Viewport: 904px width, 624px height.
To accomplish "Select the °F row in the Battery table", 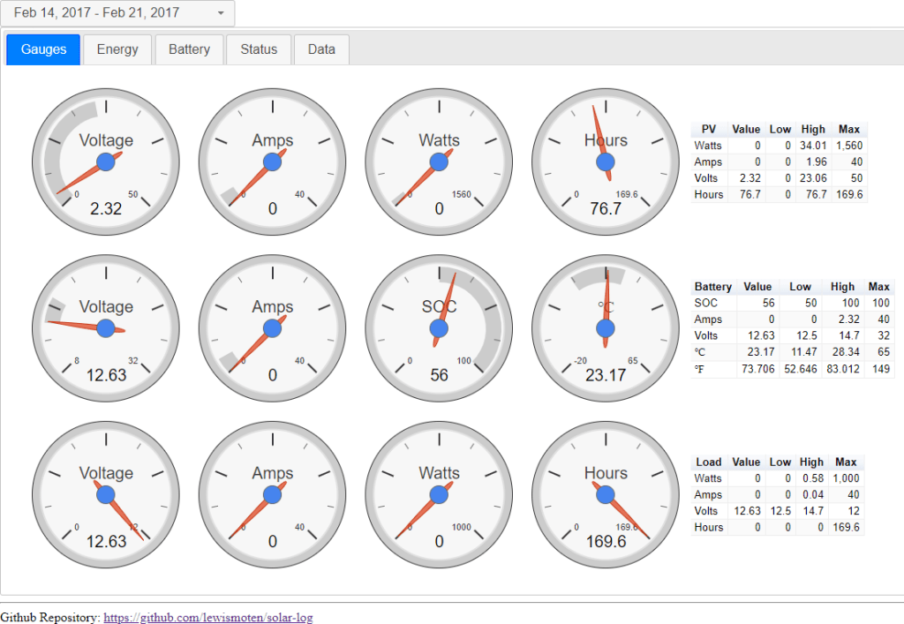I will coord(793,369).
